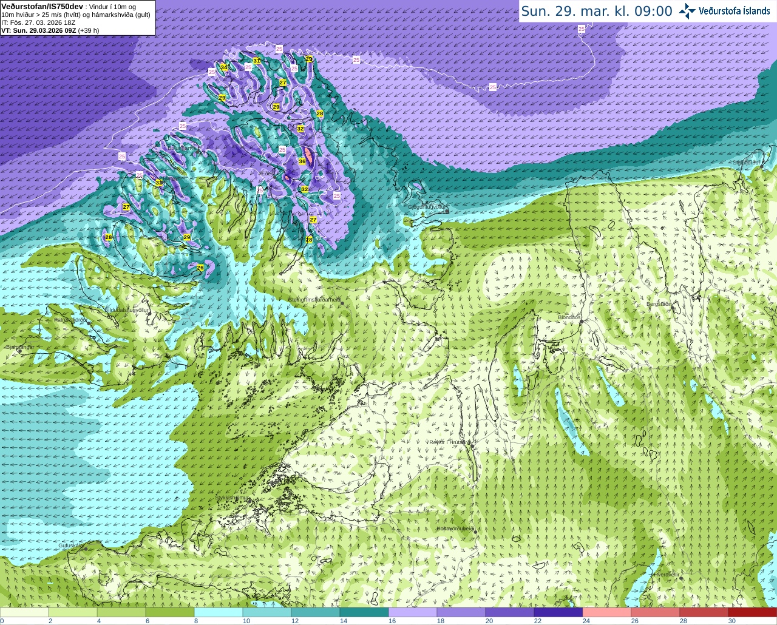
Task: Click the dark red legend swatch above 30
Action: [x=753, y=612]
